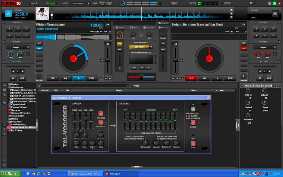Click CUE button on deck A

coord(52,78)
